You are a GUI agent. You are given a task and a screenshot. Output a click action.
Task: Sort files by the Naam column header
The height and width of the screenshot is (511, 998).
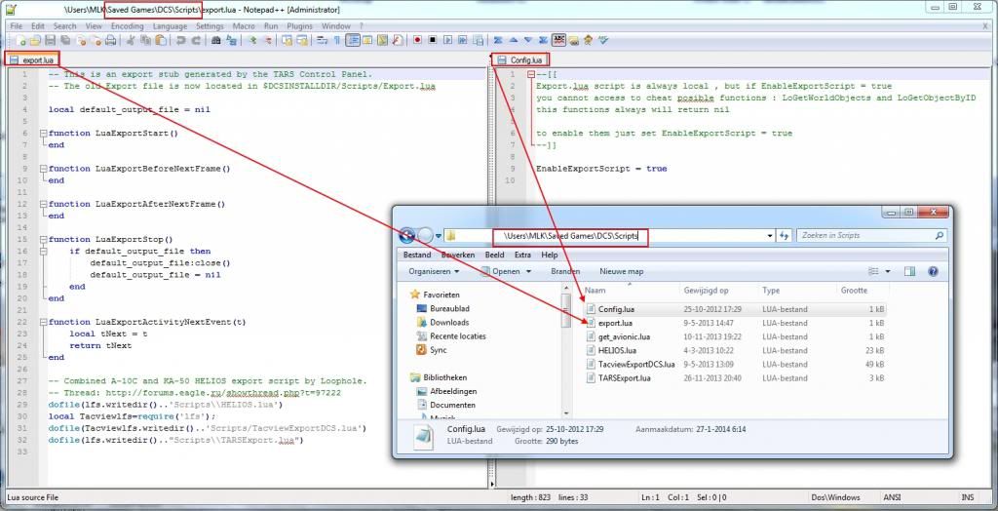point(595,291)
